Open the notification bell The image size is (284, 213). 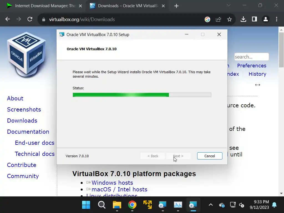[274, 205]
